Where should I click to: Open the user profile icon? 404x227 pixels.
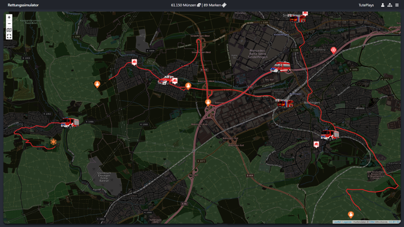[383, 5]
